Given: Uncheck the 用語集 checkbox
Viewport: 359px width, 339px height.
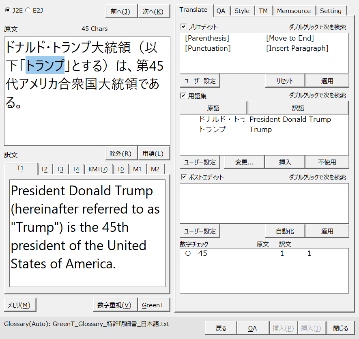Looking at the screenshot, I should click(x=183, y=96).
